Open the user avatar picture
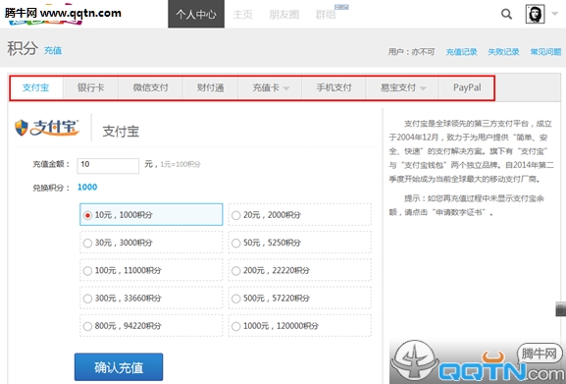 point(535,14)
